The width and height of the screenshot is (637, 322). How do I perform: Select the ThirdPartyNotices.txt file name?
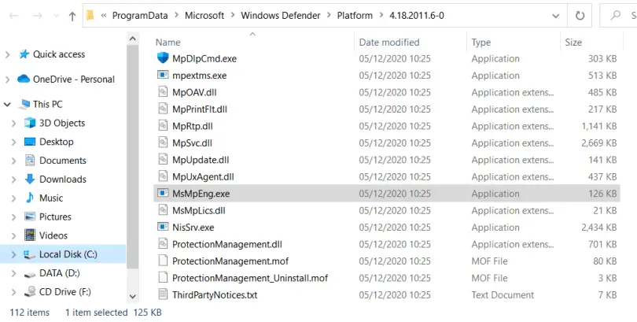pyautogui.click(x=215, y=294)
